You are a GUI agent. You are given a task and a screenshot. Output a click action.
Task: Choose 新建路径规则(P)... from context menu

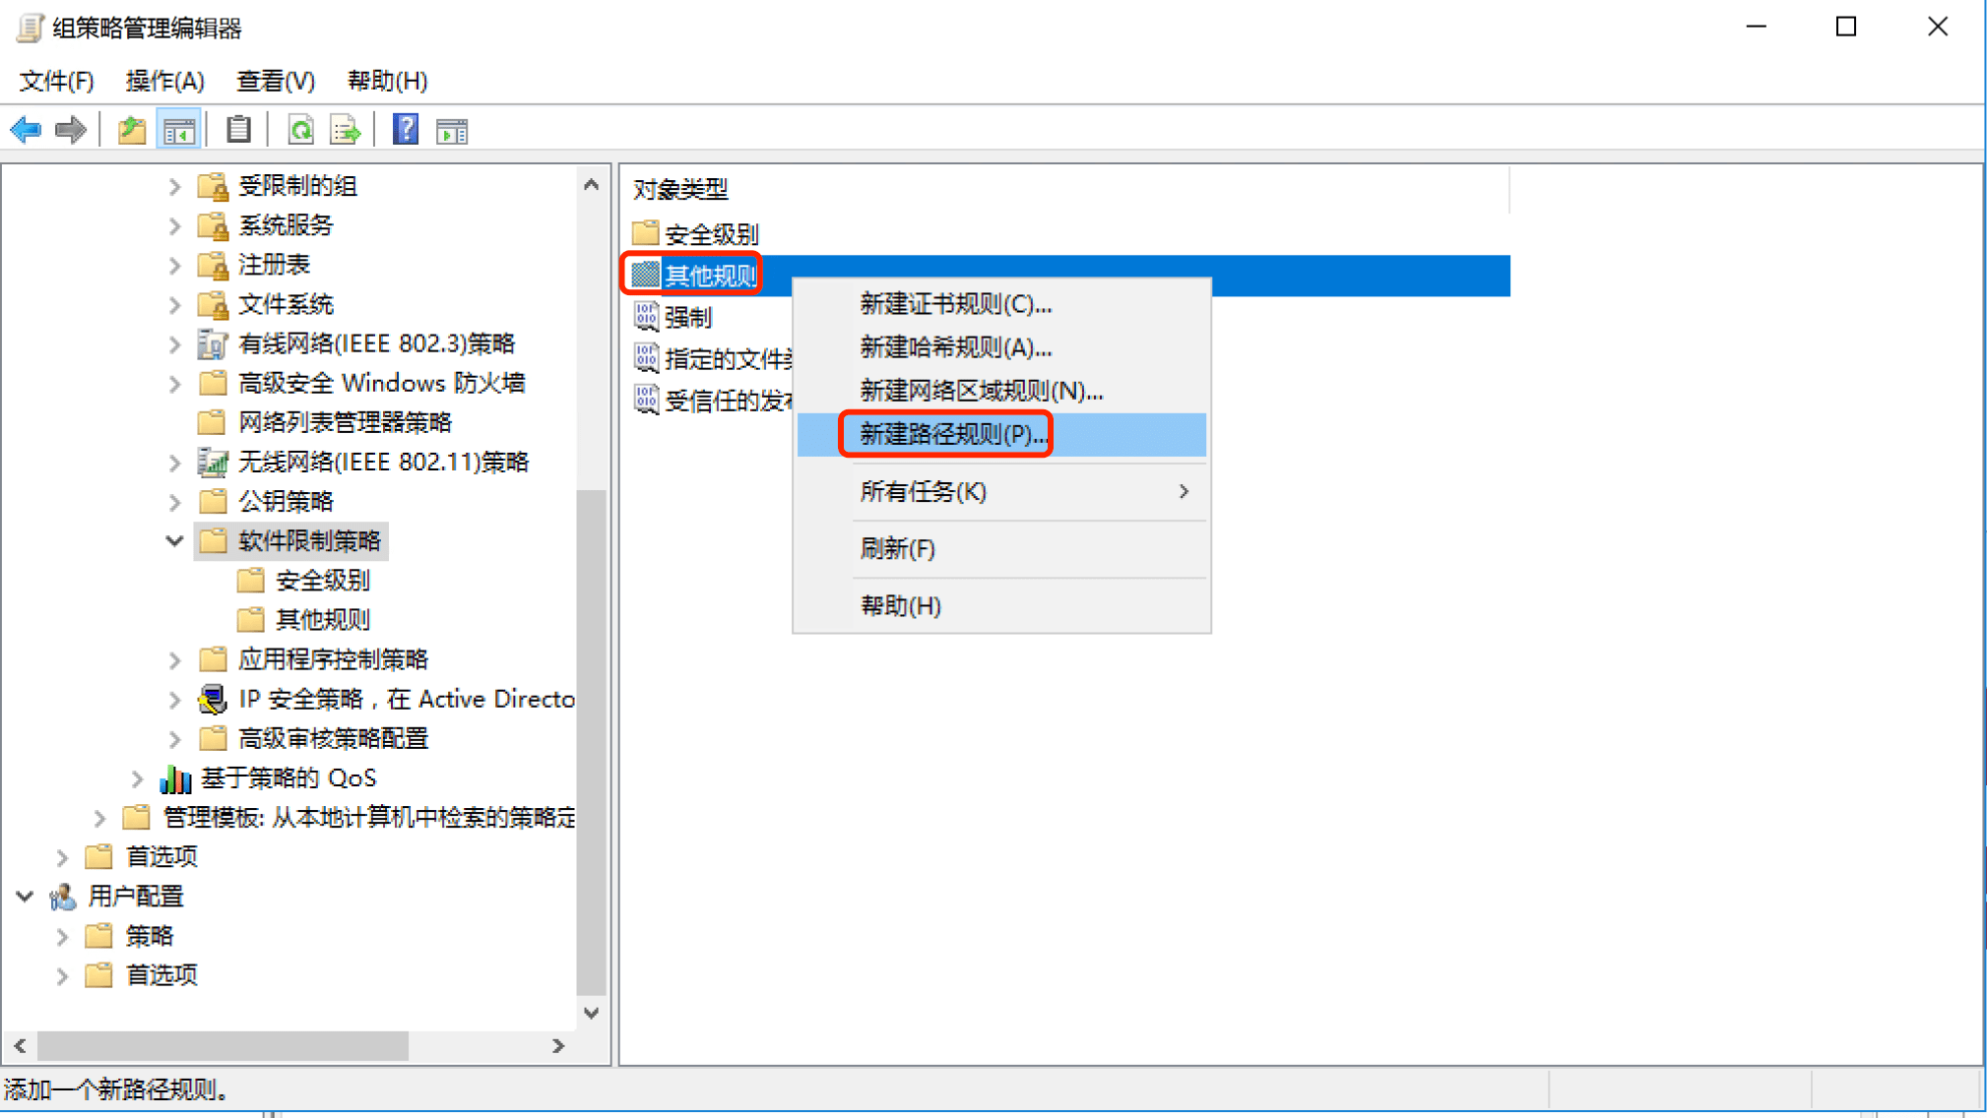[1001, 434]
